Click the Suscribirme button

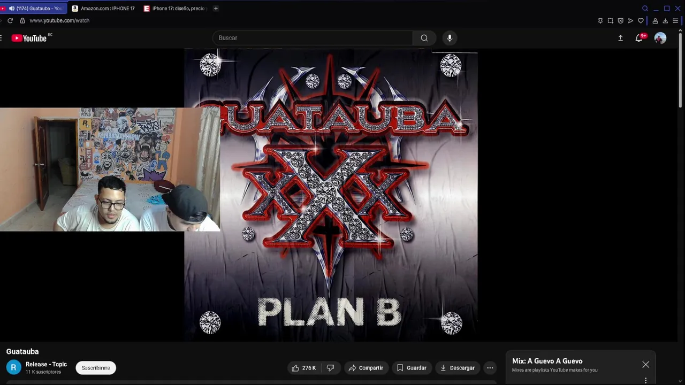(x=96, y=368)
